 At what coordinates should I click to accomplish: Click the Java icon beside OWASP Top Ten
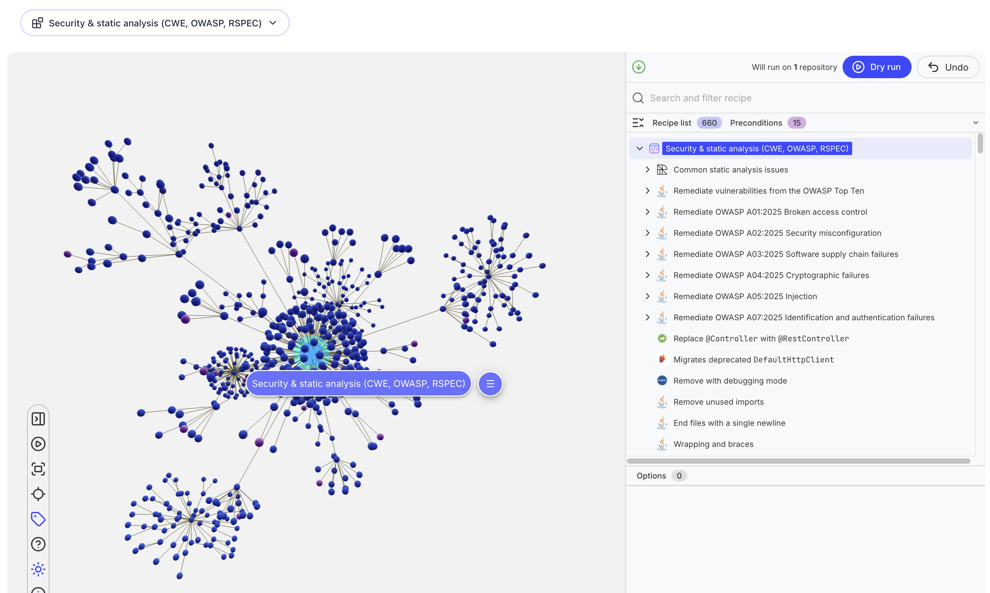(662, 191)
